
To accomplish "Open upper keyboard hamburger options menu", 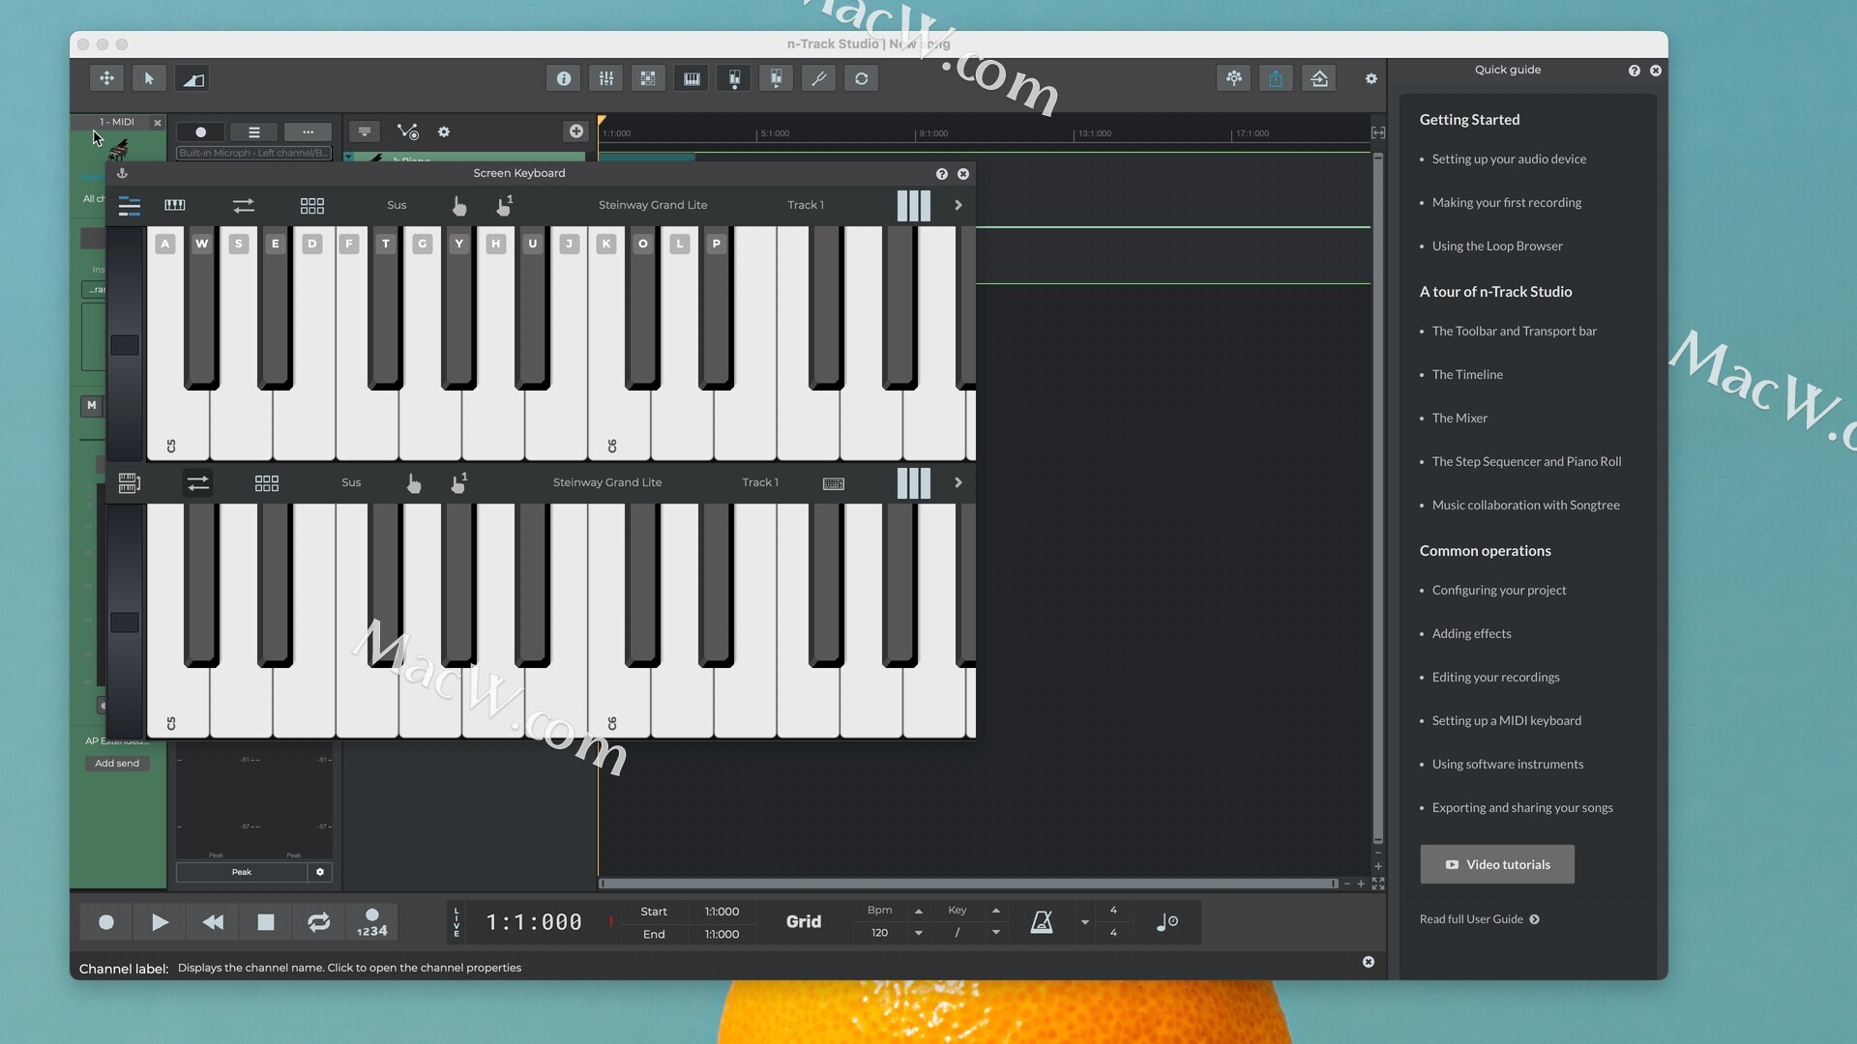I will [130, 205].
